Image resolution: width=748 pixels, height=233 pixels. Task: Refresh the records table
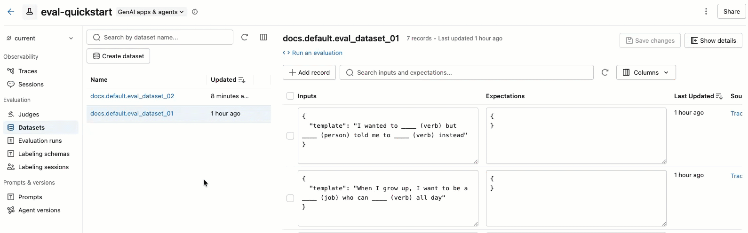tap(605, 72)
